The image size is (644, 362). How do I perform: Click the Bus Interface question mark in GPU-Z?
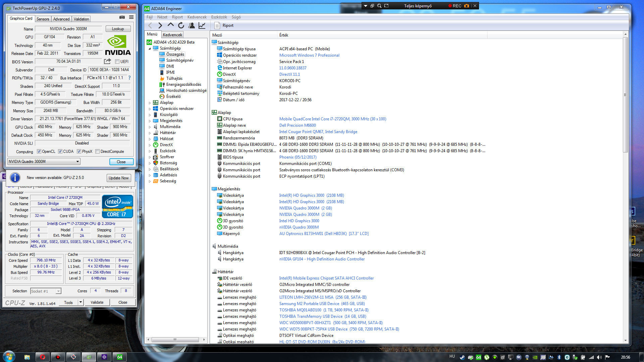pyautogui.click(x=129, y=78)
